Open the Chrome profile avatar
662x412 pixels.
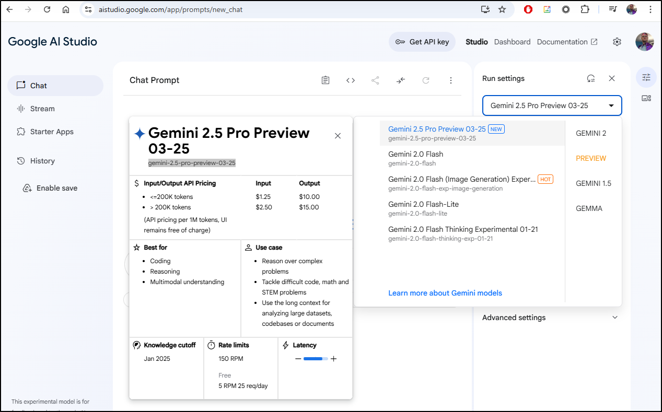[632, 9]
